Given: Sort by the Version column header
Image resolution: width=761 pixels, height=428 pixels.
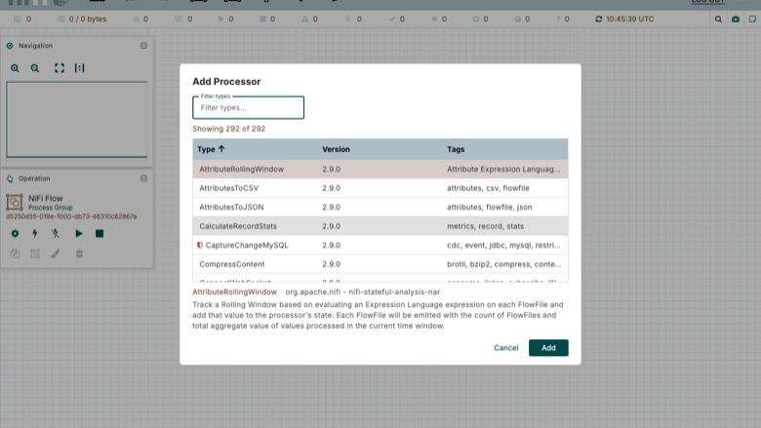Looking at the screenshot, I should [x=336, y=149].
